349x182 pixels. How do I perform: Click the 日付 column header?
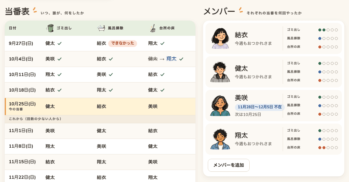[12, 28]
